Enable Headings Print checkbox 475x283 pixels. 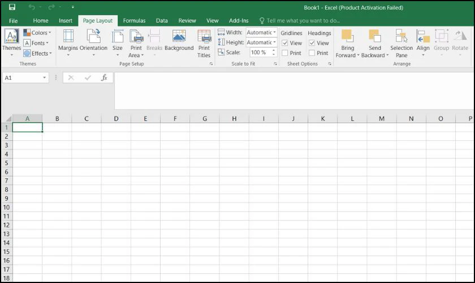(x=312, y=53)
